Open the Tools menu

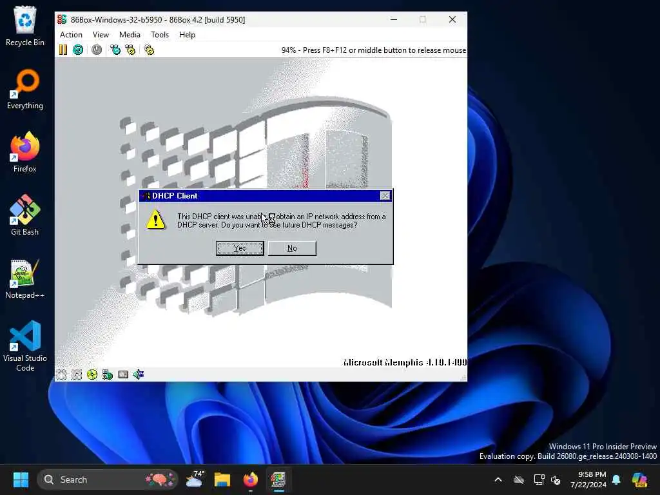[160, 35]
